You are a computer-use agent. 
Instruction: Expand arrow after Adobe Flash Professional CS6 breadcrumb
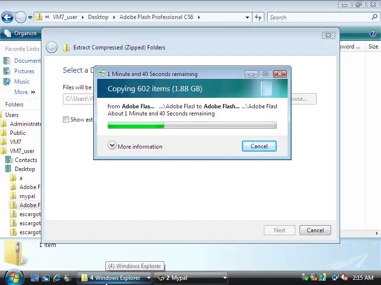tap(199, 17)
